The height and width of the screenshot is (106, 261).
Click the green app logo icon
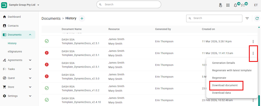pyautogui.click(x=4, y=5)
